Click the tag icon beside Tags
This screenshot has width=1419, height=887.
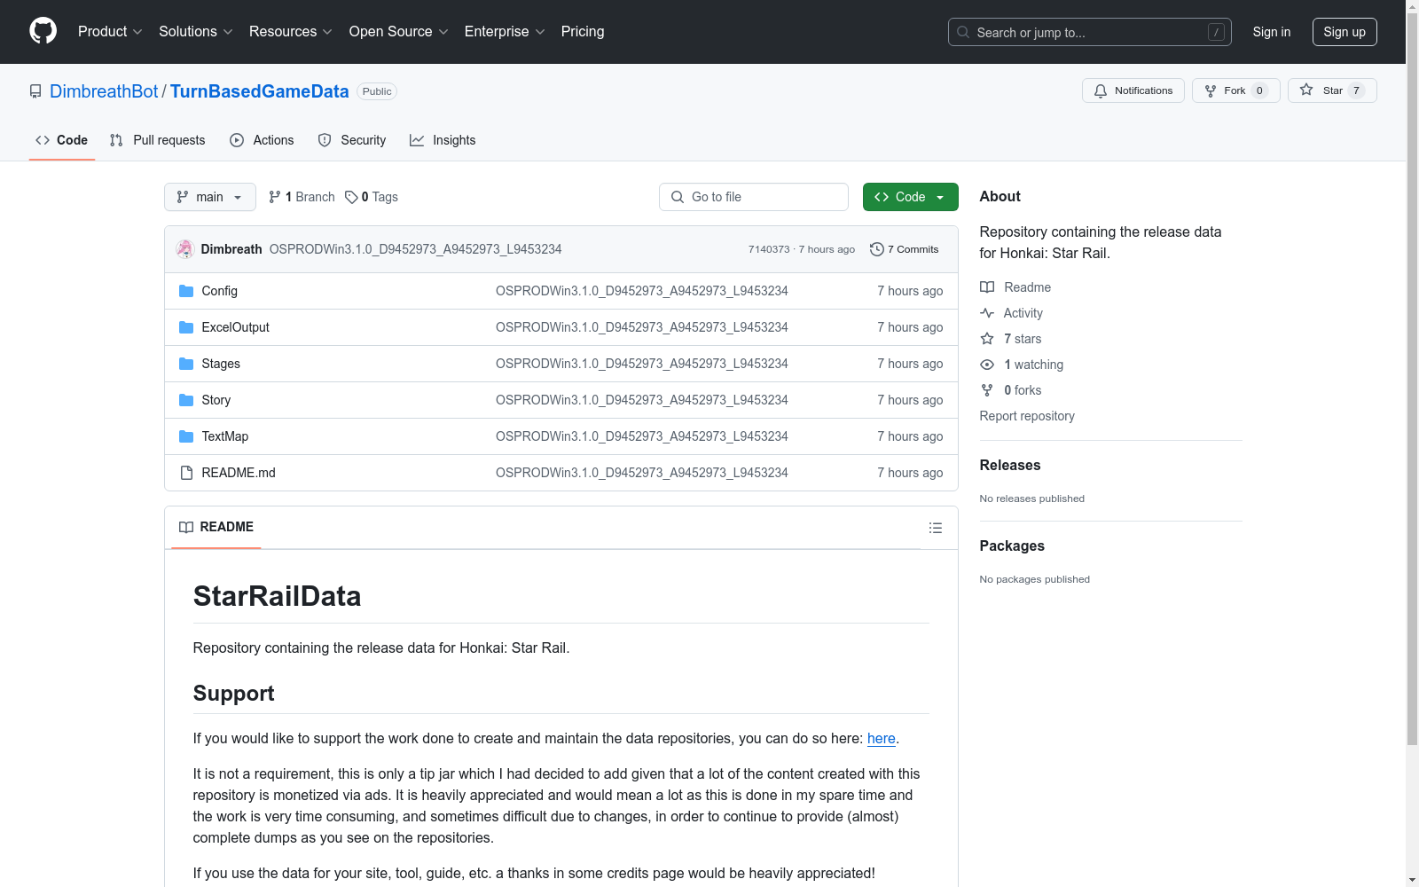[x=351, y=197]
